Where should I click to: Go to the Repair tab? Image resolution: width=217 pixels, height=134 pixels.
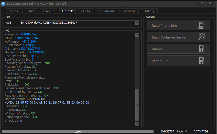85,11
